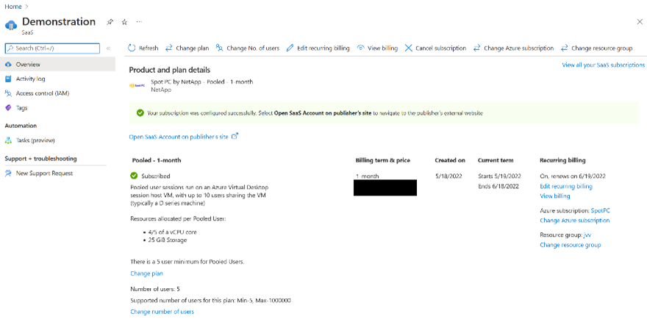The width and height of the screenshot is (647, 319).
Task: Click View billing toolbar label
Action: [382, 49]
